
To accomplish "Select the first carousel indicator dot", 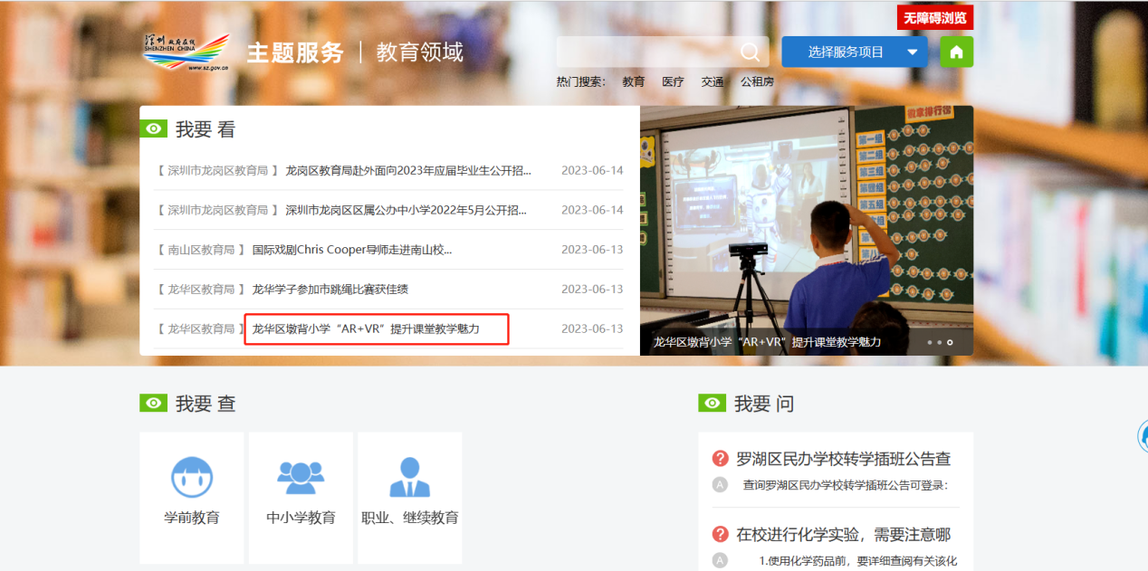I will pyautogui.click(x=929, y=343).
